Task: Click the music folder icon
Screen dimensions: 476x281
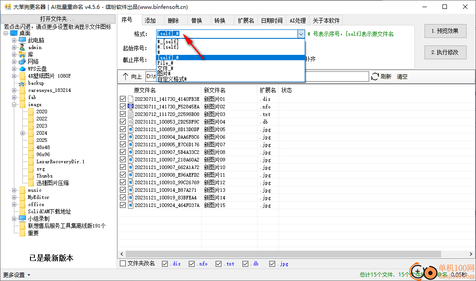Action: [22, 190]
